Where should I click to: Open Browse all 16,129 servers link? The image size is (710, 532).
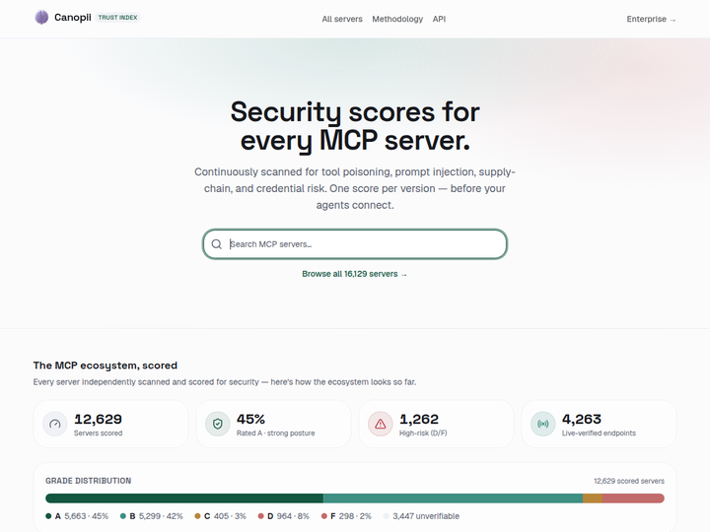pyautogui.click(x=355, y=274)
